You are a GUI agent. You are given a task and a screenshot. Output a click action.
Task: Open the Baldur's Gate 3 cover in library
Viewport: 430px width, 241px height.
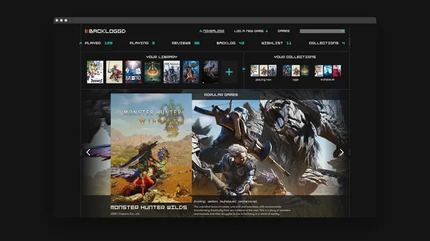[191, 72]
